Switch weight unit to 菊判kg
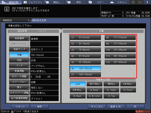 111,84
